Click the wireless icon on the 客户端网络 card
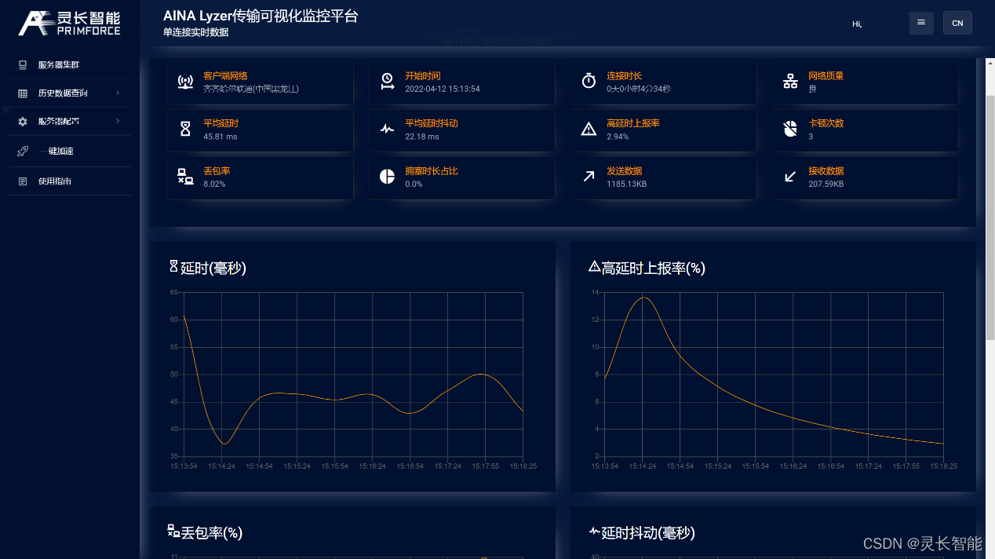Image resolution: width=995 pixels, height=559 pixels. [185, 82]
